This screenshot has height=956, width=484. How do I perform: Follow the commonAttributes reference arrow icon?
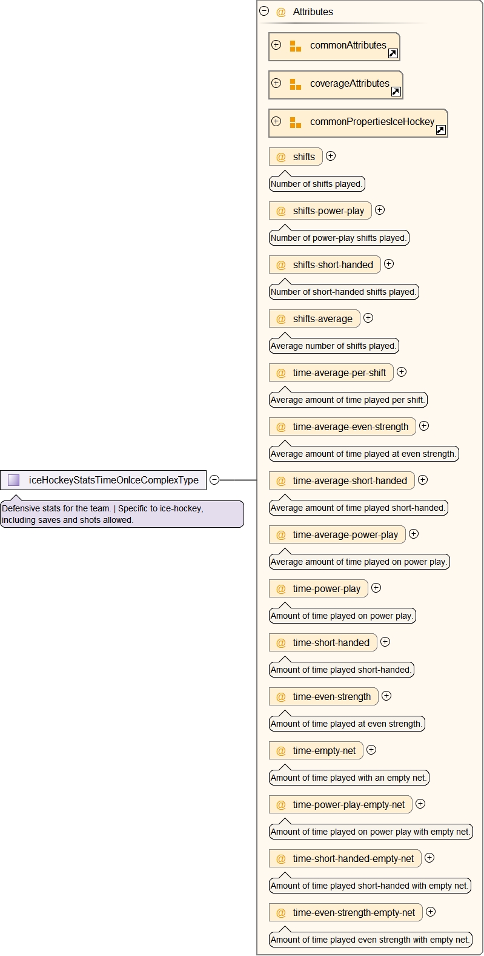click(x=393, y=54)
